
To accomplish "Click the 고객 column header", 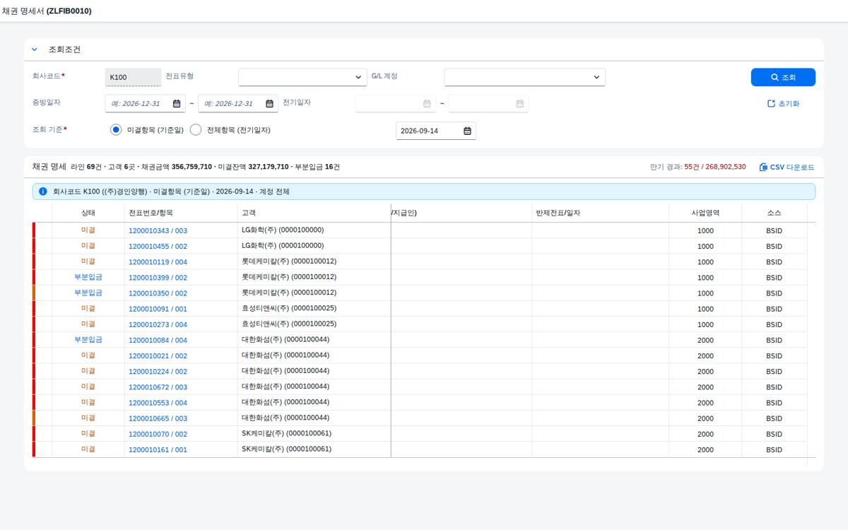I will pyautogui.click(x=314, y=213).
